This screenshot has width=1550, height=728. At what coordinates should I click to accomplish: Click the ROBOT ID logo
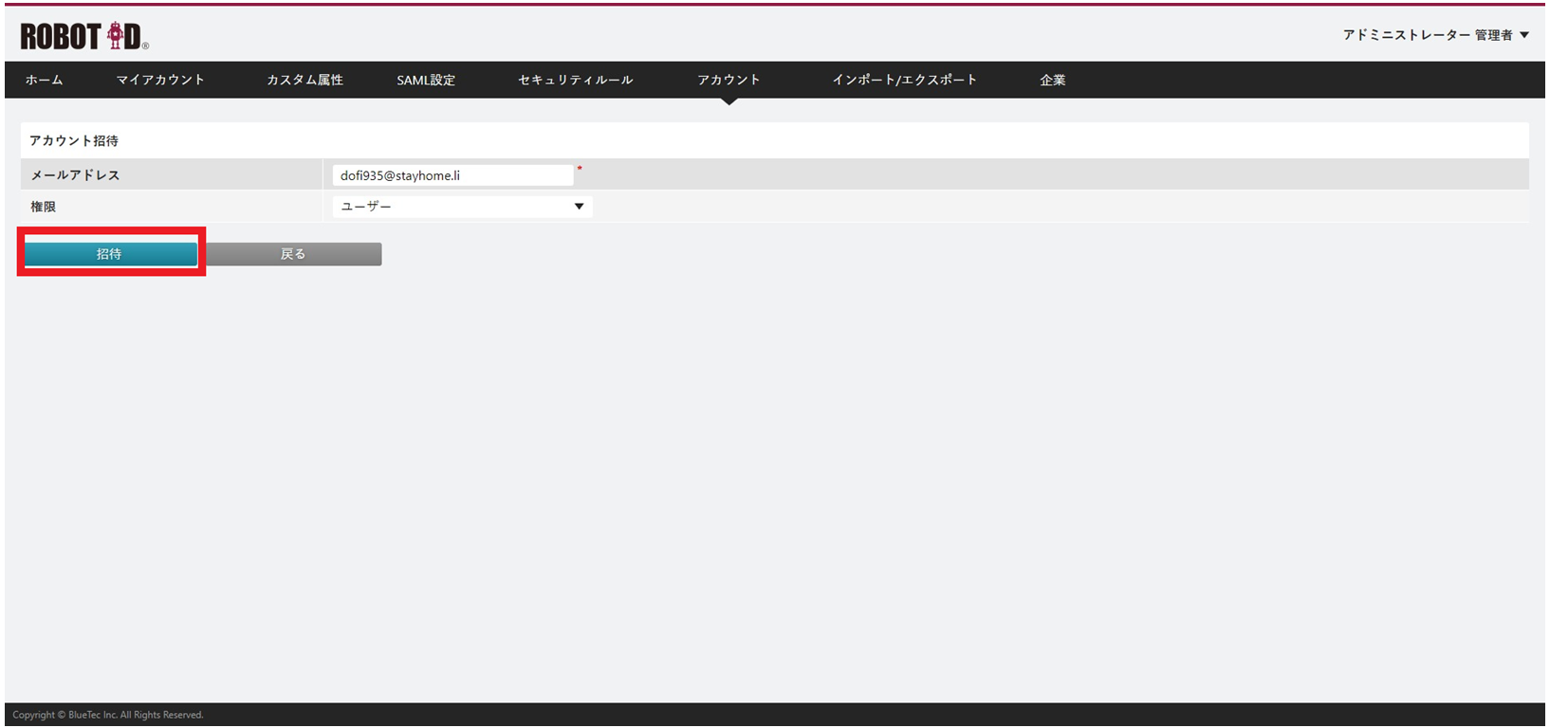[83, 36]
